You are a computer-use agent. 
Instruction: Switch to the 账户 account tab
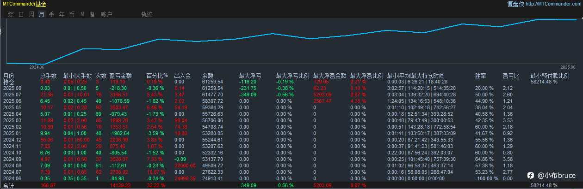click(106, 14)
